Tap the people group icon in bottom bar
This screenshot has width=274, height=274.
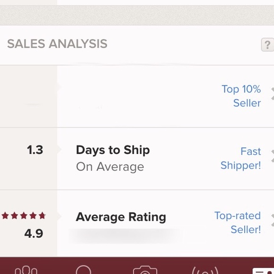click(26, 270)
